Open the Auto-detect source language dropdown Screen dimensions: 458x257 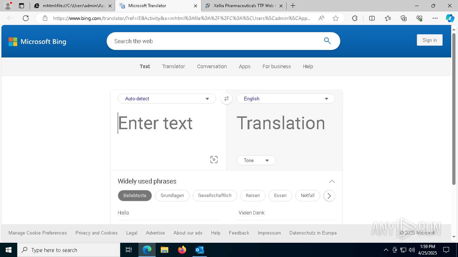[167, 99]
